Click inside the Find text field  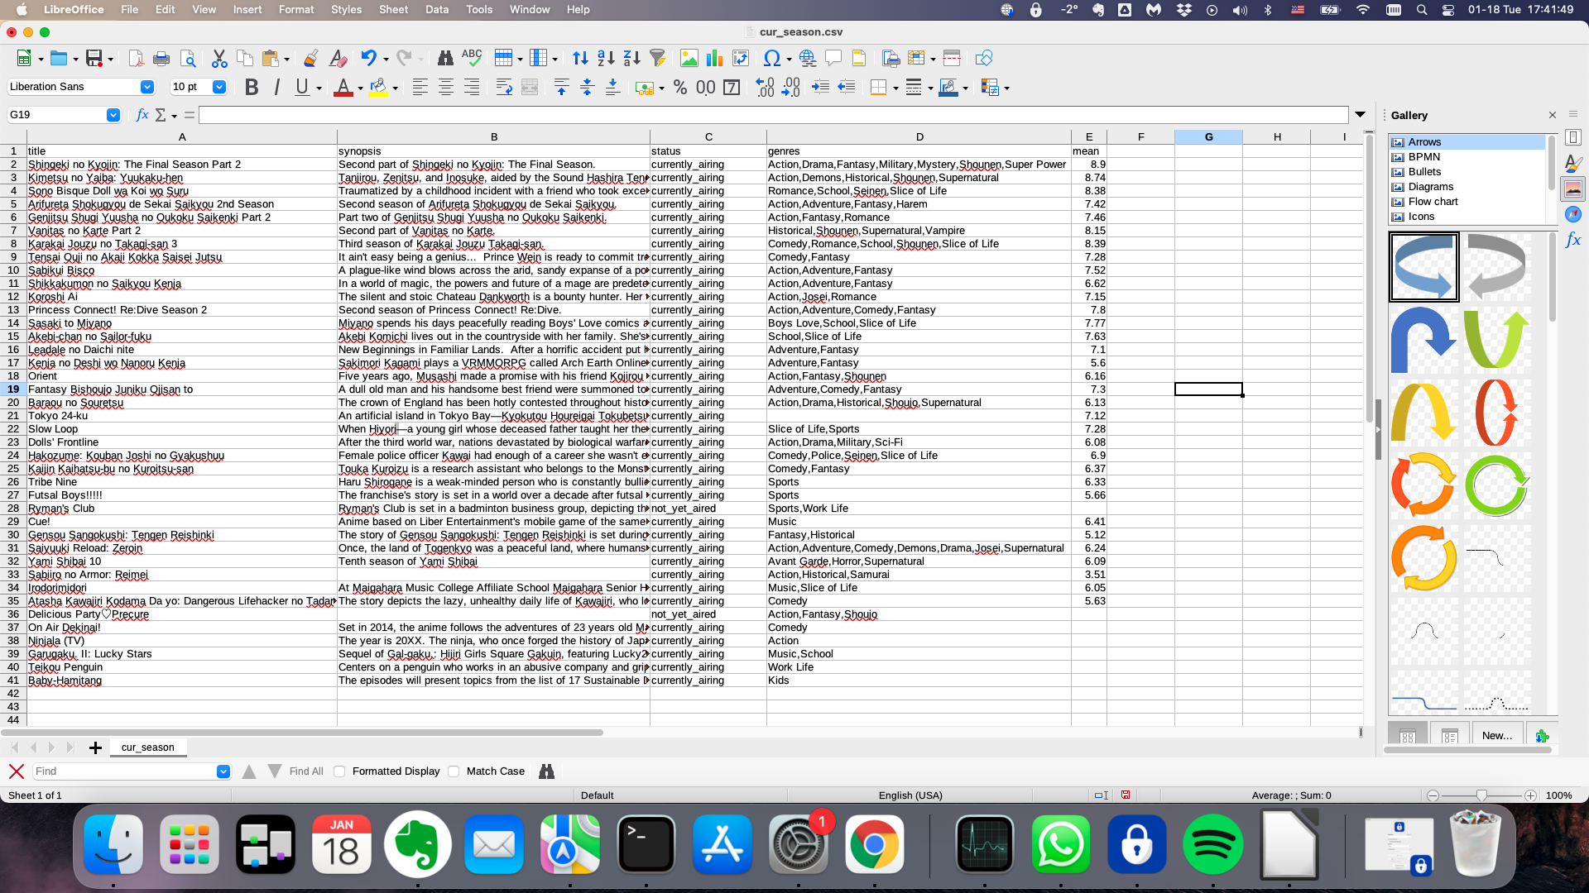point(124,771)
